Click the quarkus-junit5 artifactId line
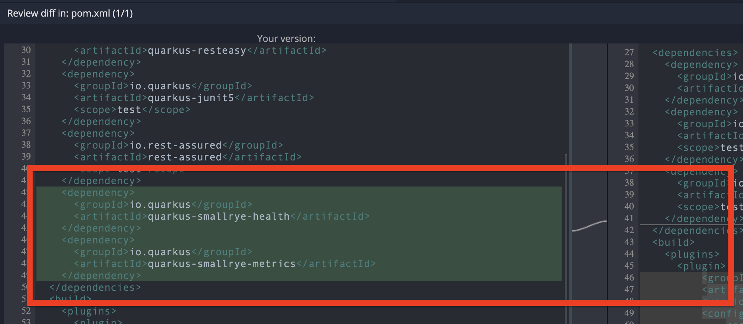 (x=194, y=98)
